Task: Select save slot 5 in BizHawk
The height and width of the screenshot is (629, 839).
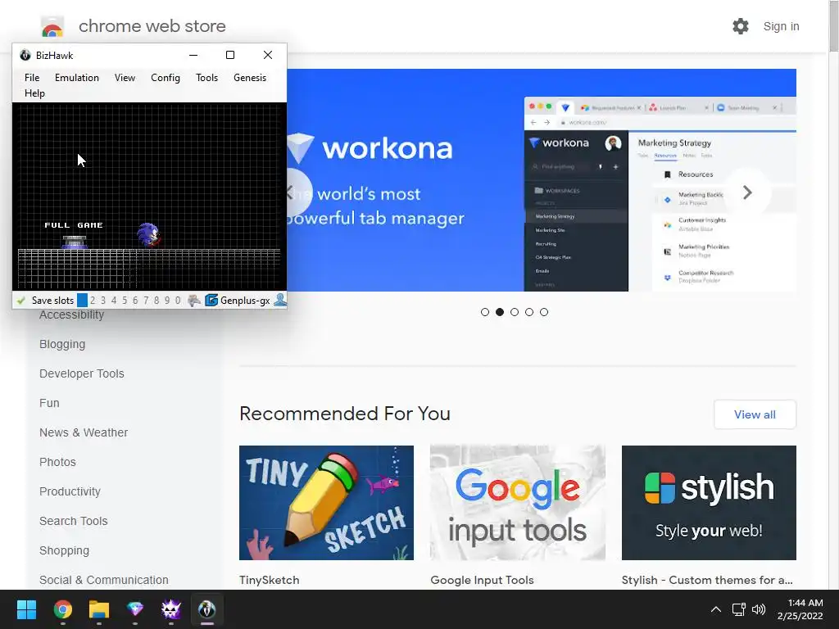Action: (125, 300)
